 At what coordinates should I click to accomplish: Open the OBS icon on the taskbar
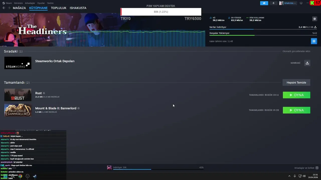point(28,176)
